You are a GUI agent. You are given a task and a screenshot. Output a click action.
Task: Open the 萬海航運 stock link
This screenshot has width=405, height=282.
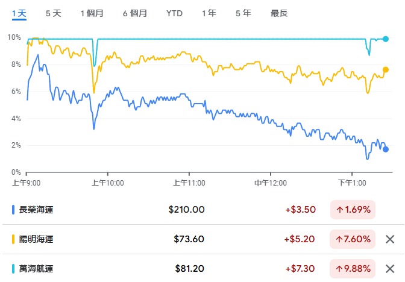click(37, 268)
